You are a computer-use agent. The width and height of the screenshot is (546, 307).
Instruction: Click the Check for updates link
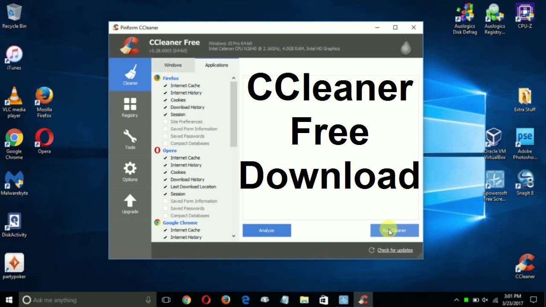coord(395,250)
